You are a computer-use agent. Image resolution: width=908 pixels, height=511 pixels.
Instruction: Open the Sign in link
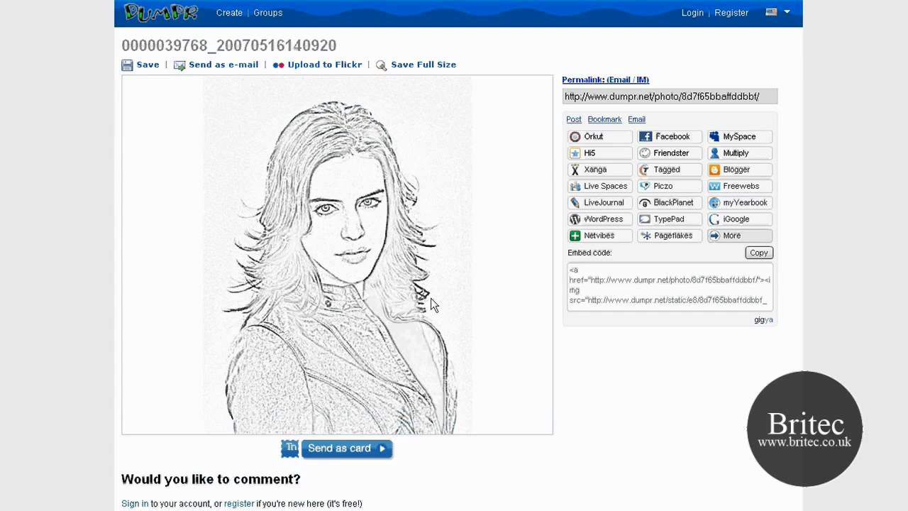pyautogui.click(x=135, y=503)
